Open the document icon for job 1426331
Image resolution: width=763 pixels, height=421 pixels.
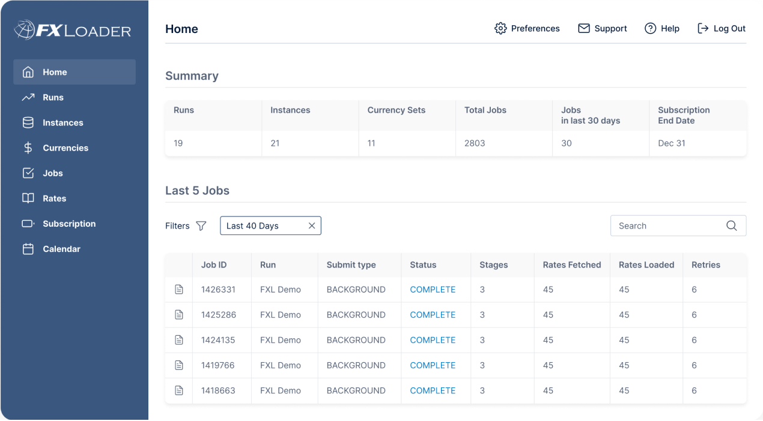click(178, 289)
